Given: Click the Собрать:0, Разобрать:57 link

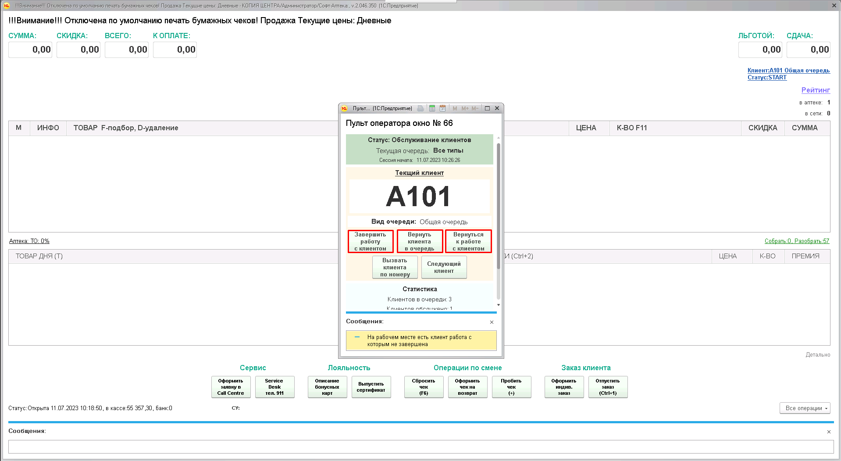Looking at the screenshot, I should click(797, 241).
